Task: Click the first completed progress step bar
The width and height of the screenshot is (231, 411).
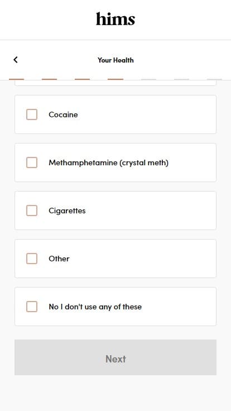Action: [x=17, y=79]
